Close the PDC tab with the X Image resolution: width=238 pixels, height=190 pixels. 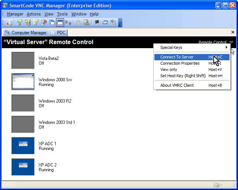tap(232, 32)
